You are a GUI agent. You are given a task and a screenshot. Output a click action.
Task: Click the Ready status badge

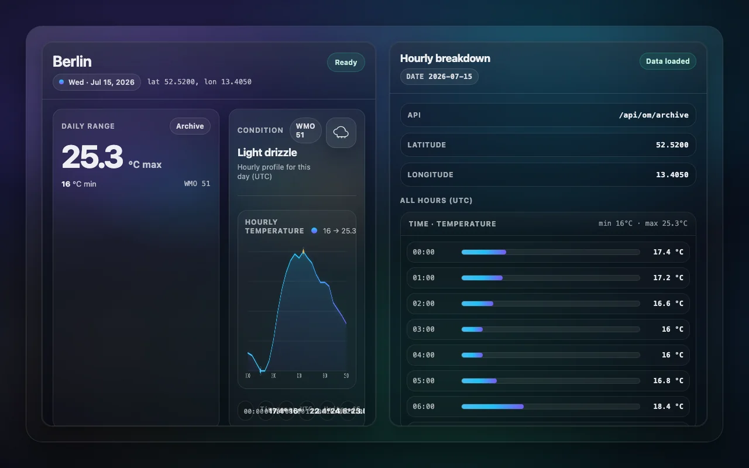coord(346,63)
